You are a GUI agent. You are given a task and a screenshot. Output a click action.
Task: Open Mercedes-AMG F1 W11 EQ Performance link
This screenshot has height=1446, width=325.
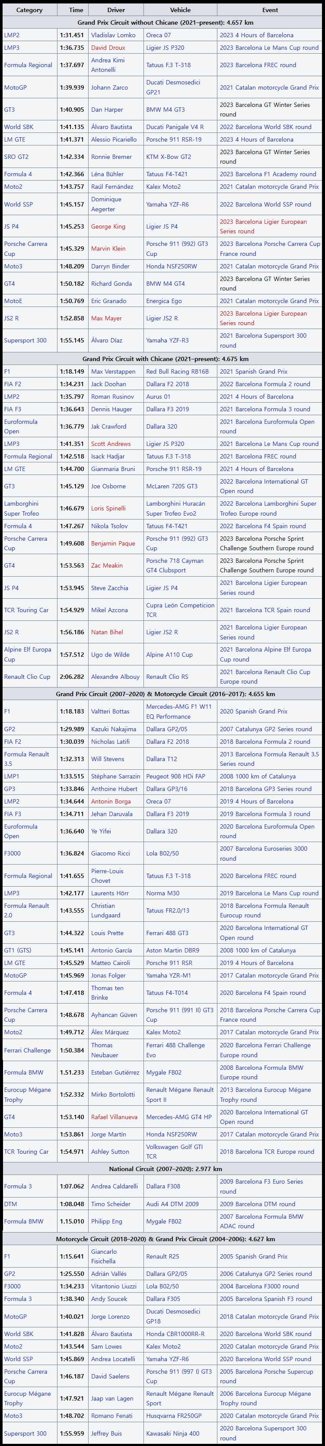pos(179,711)
